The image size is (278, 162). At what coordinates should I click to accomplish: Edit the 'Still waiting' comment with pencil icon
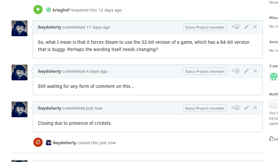click(x=247, y=71)
